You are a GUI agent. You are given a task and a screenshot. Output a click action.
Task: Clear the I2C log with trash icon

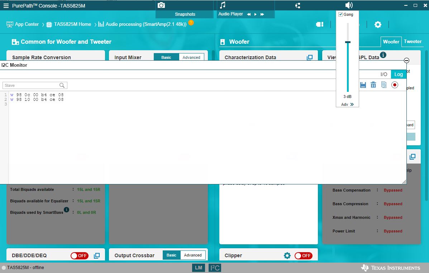click(x=373, y=85)
